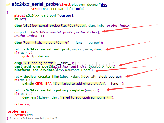Click the "%s: adding port\n" debug string

(39, 63)
